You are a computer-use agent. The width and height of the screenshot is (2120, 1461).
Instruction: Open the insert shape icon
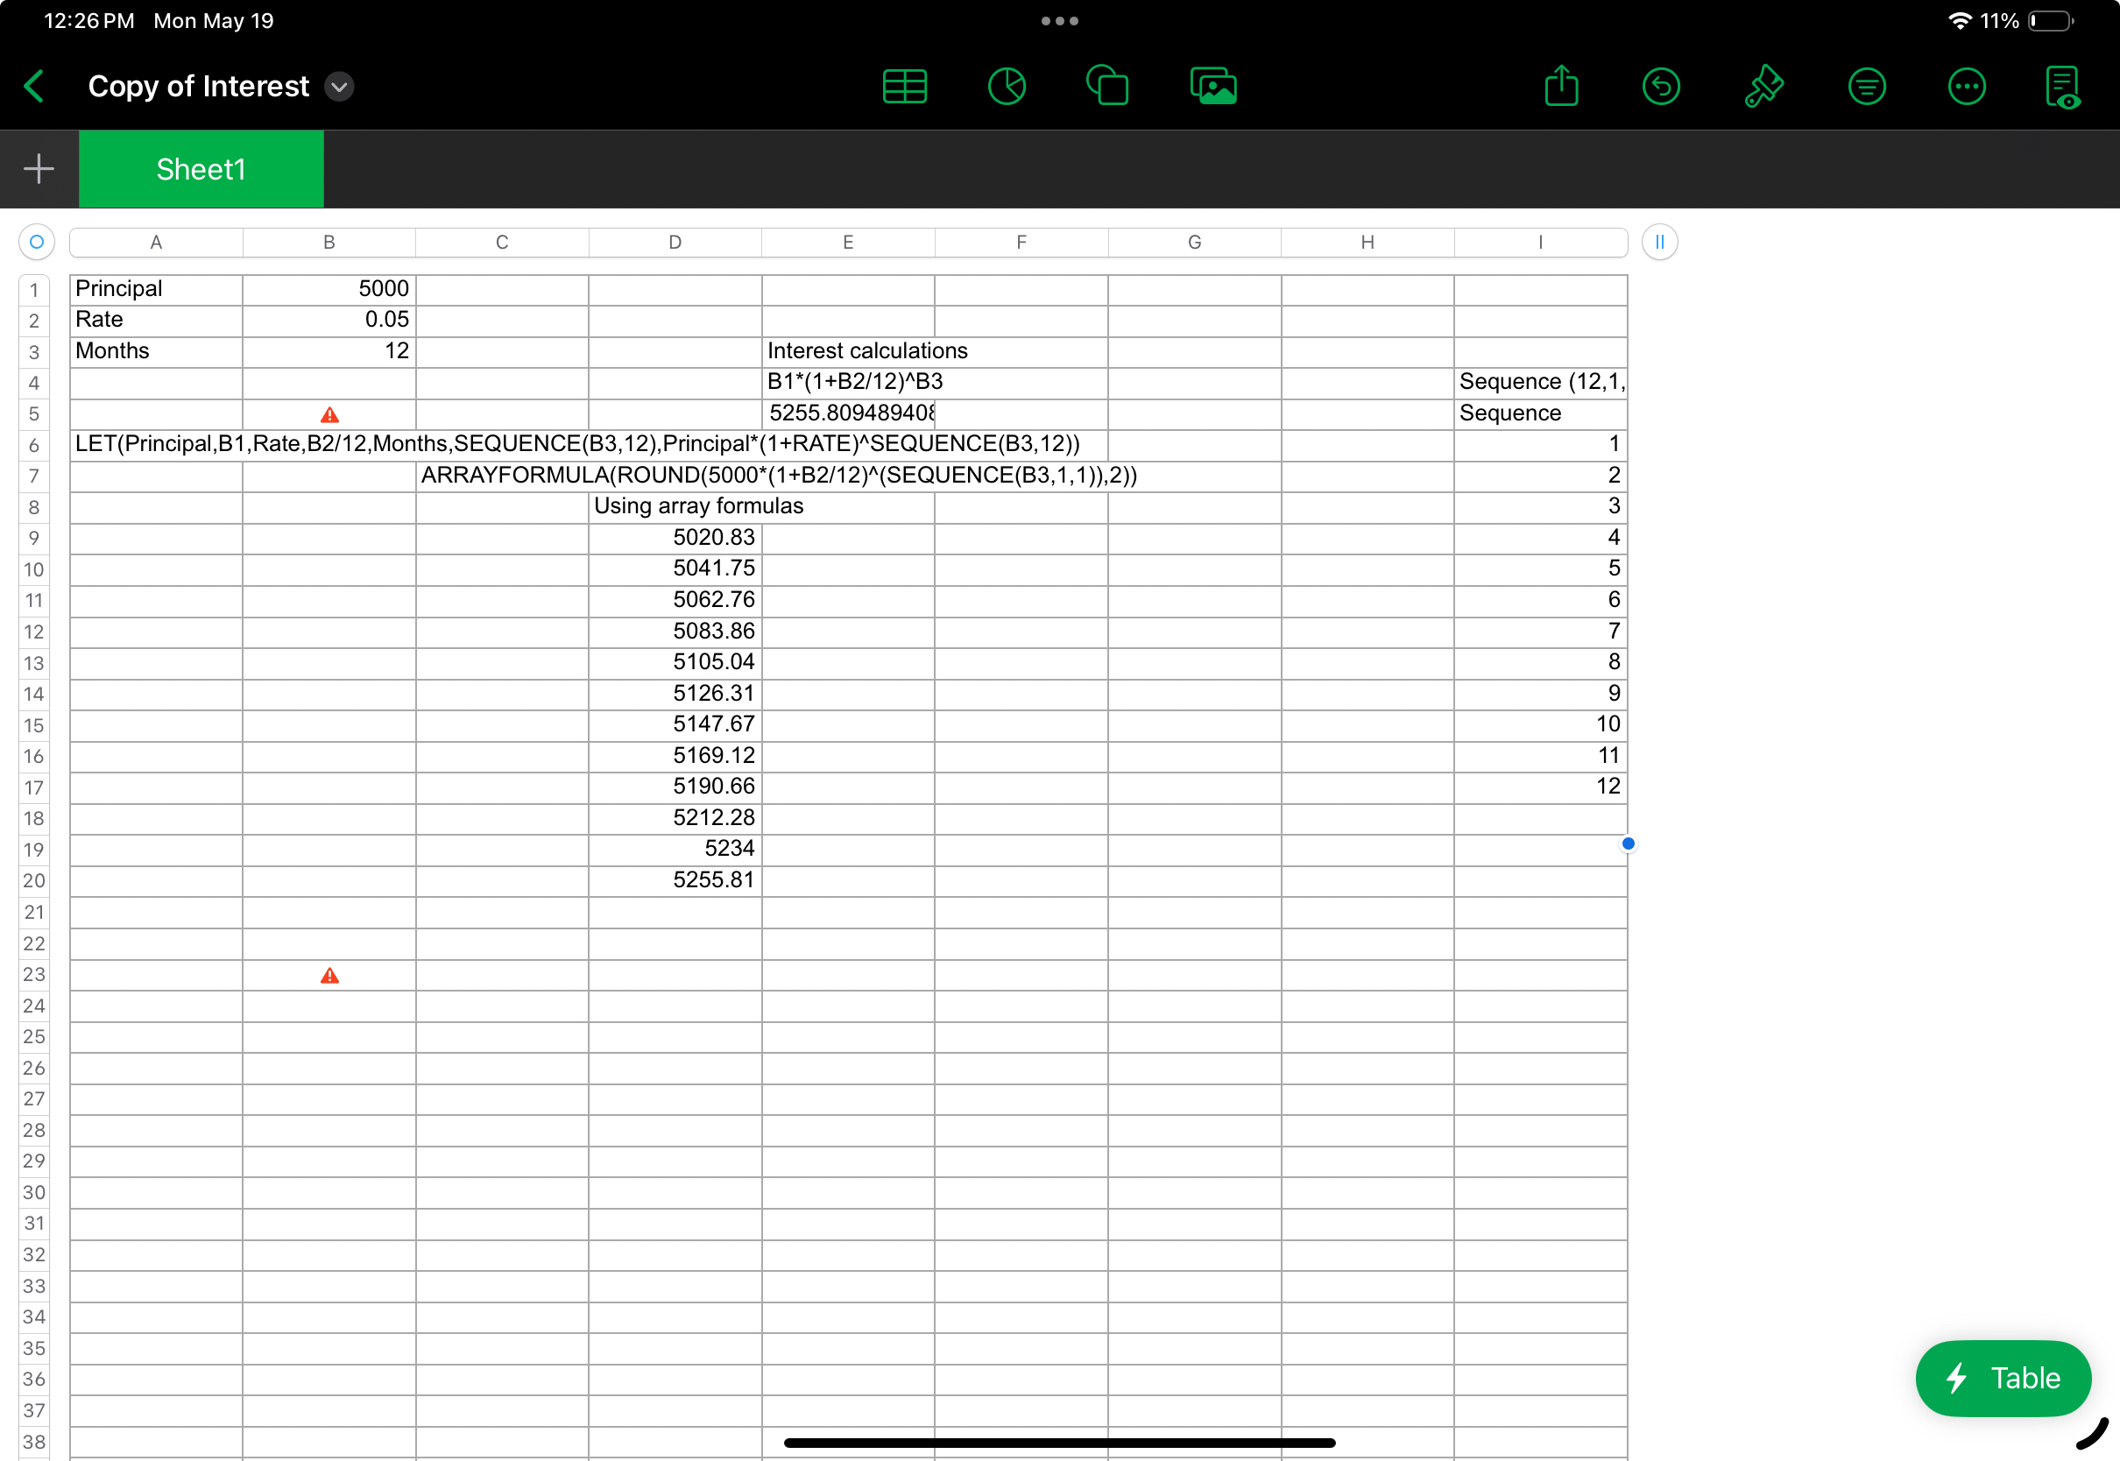1107,87
